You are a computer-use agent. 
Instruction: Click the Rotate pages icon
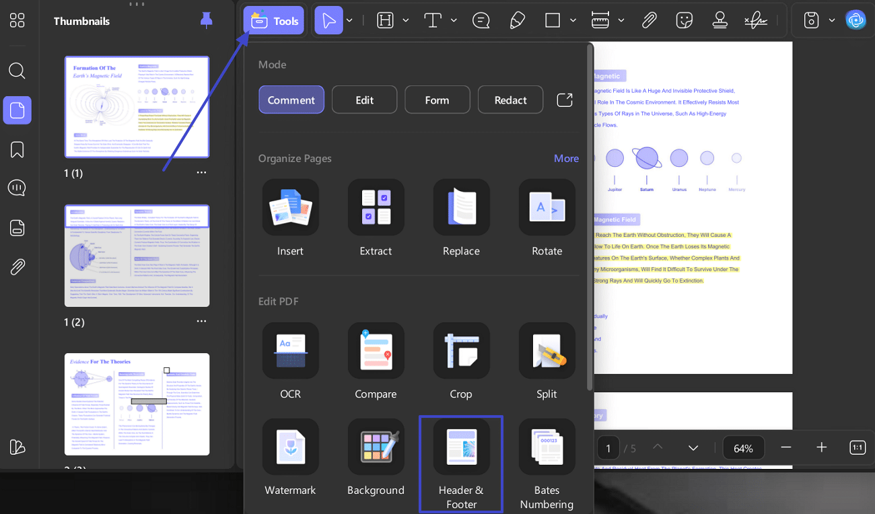pos(547,207)
